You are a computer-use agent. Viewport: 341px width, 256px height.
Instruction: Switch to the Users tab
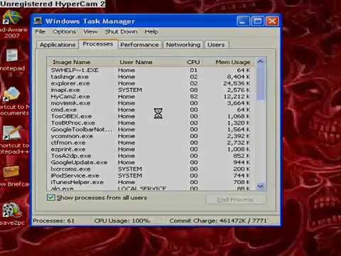pyautogui.click(x=216, y=45)
